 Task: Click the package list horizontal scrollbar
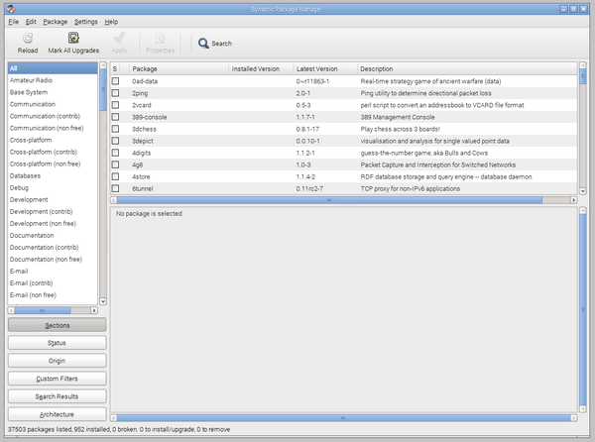[x=327, y=199]
